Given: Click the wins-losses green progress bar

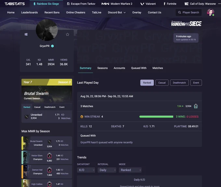Looking at the screenshot, I should pos(156,117).
